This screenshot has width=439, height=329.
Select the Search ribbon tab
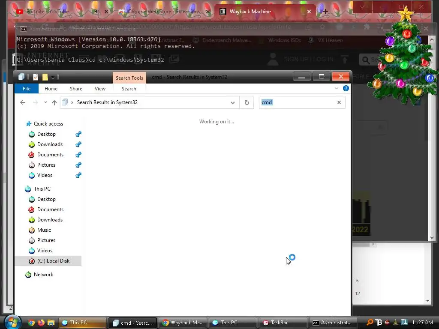(x=129, y=89)
